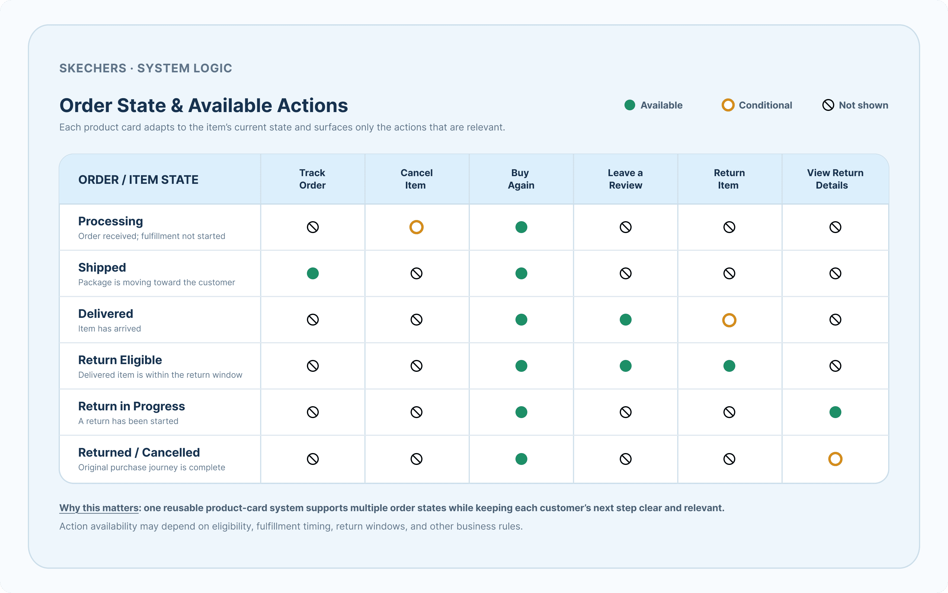
Task: Click the not-shown Track Order icon for Processing
Action: click(x=313, y=227)
